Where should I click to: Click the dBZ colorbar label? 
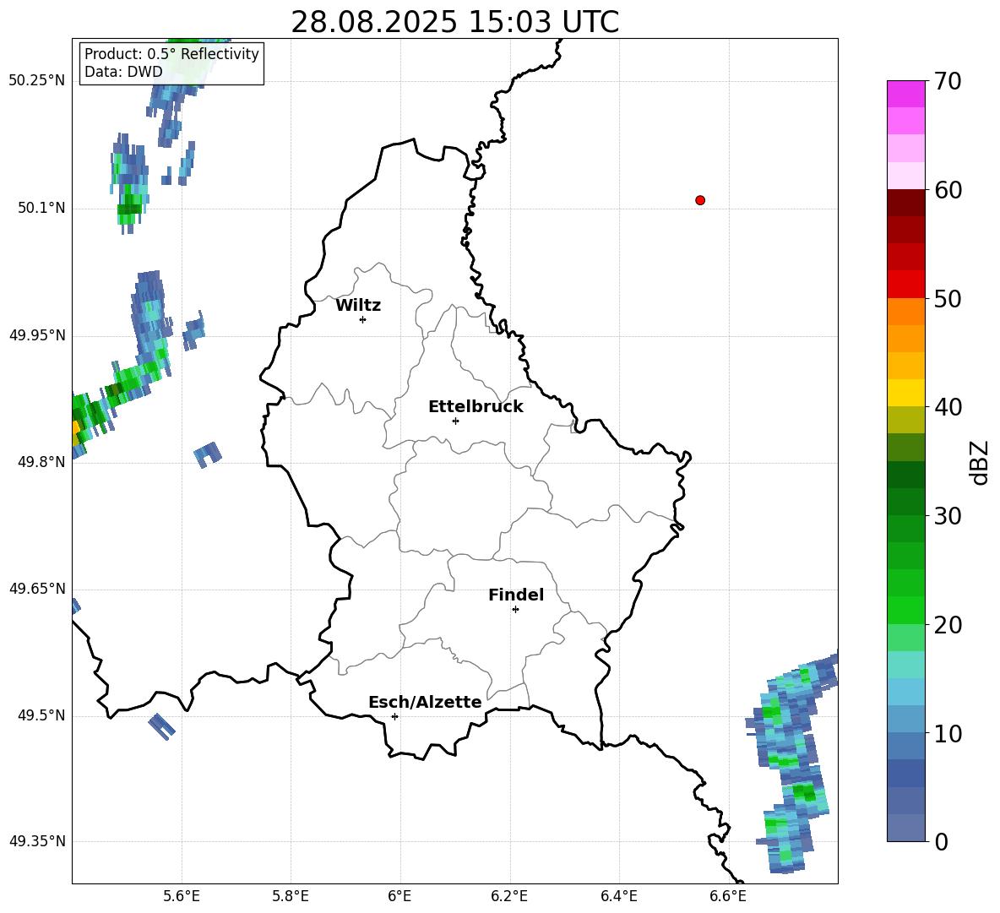(x=978, y=462)
